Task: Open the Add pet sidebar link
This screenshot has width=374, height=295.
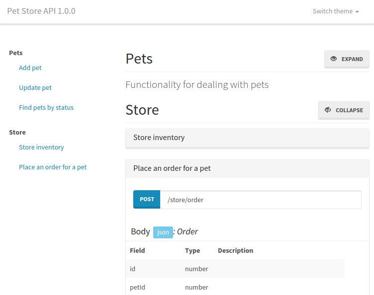Action: click(30, 68)
